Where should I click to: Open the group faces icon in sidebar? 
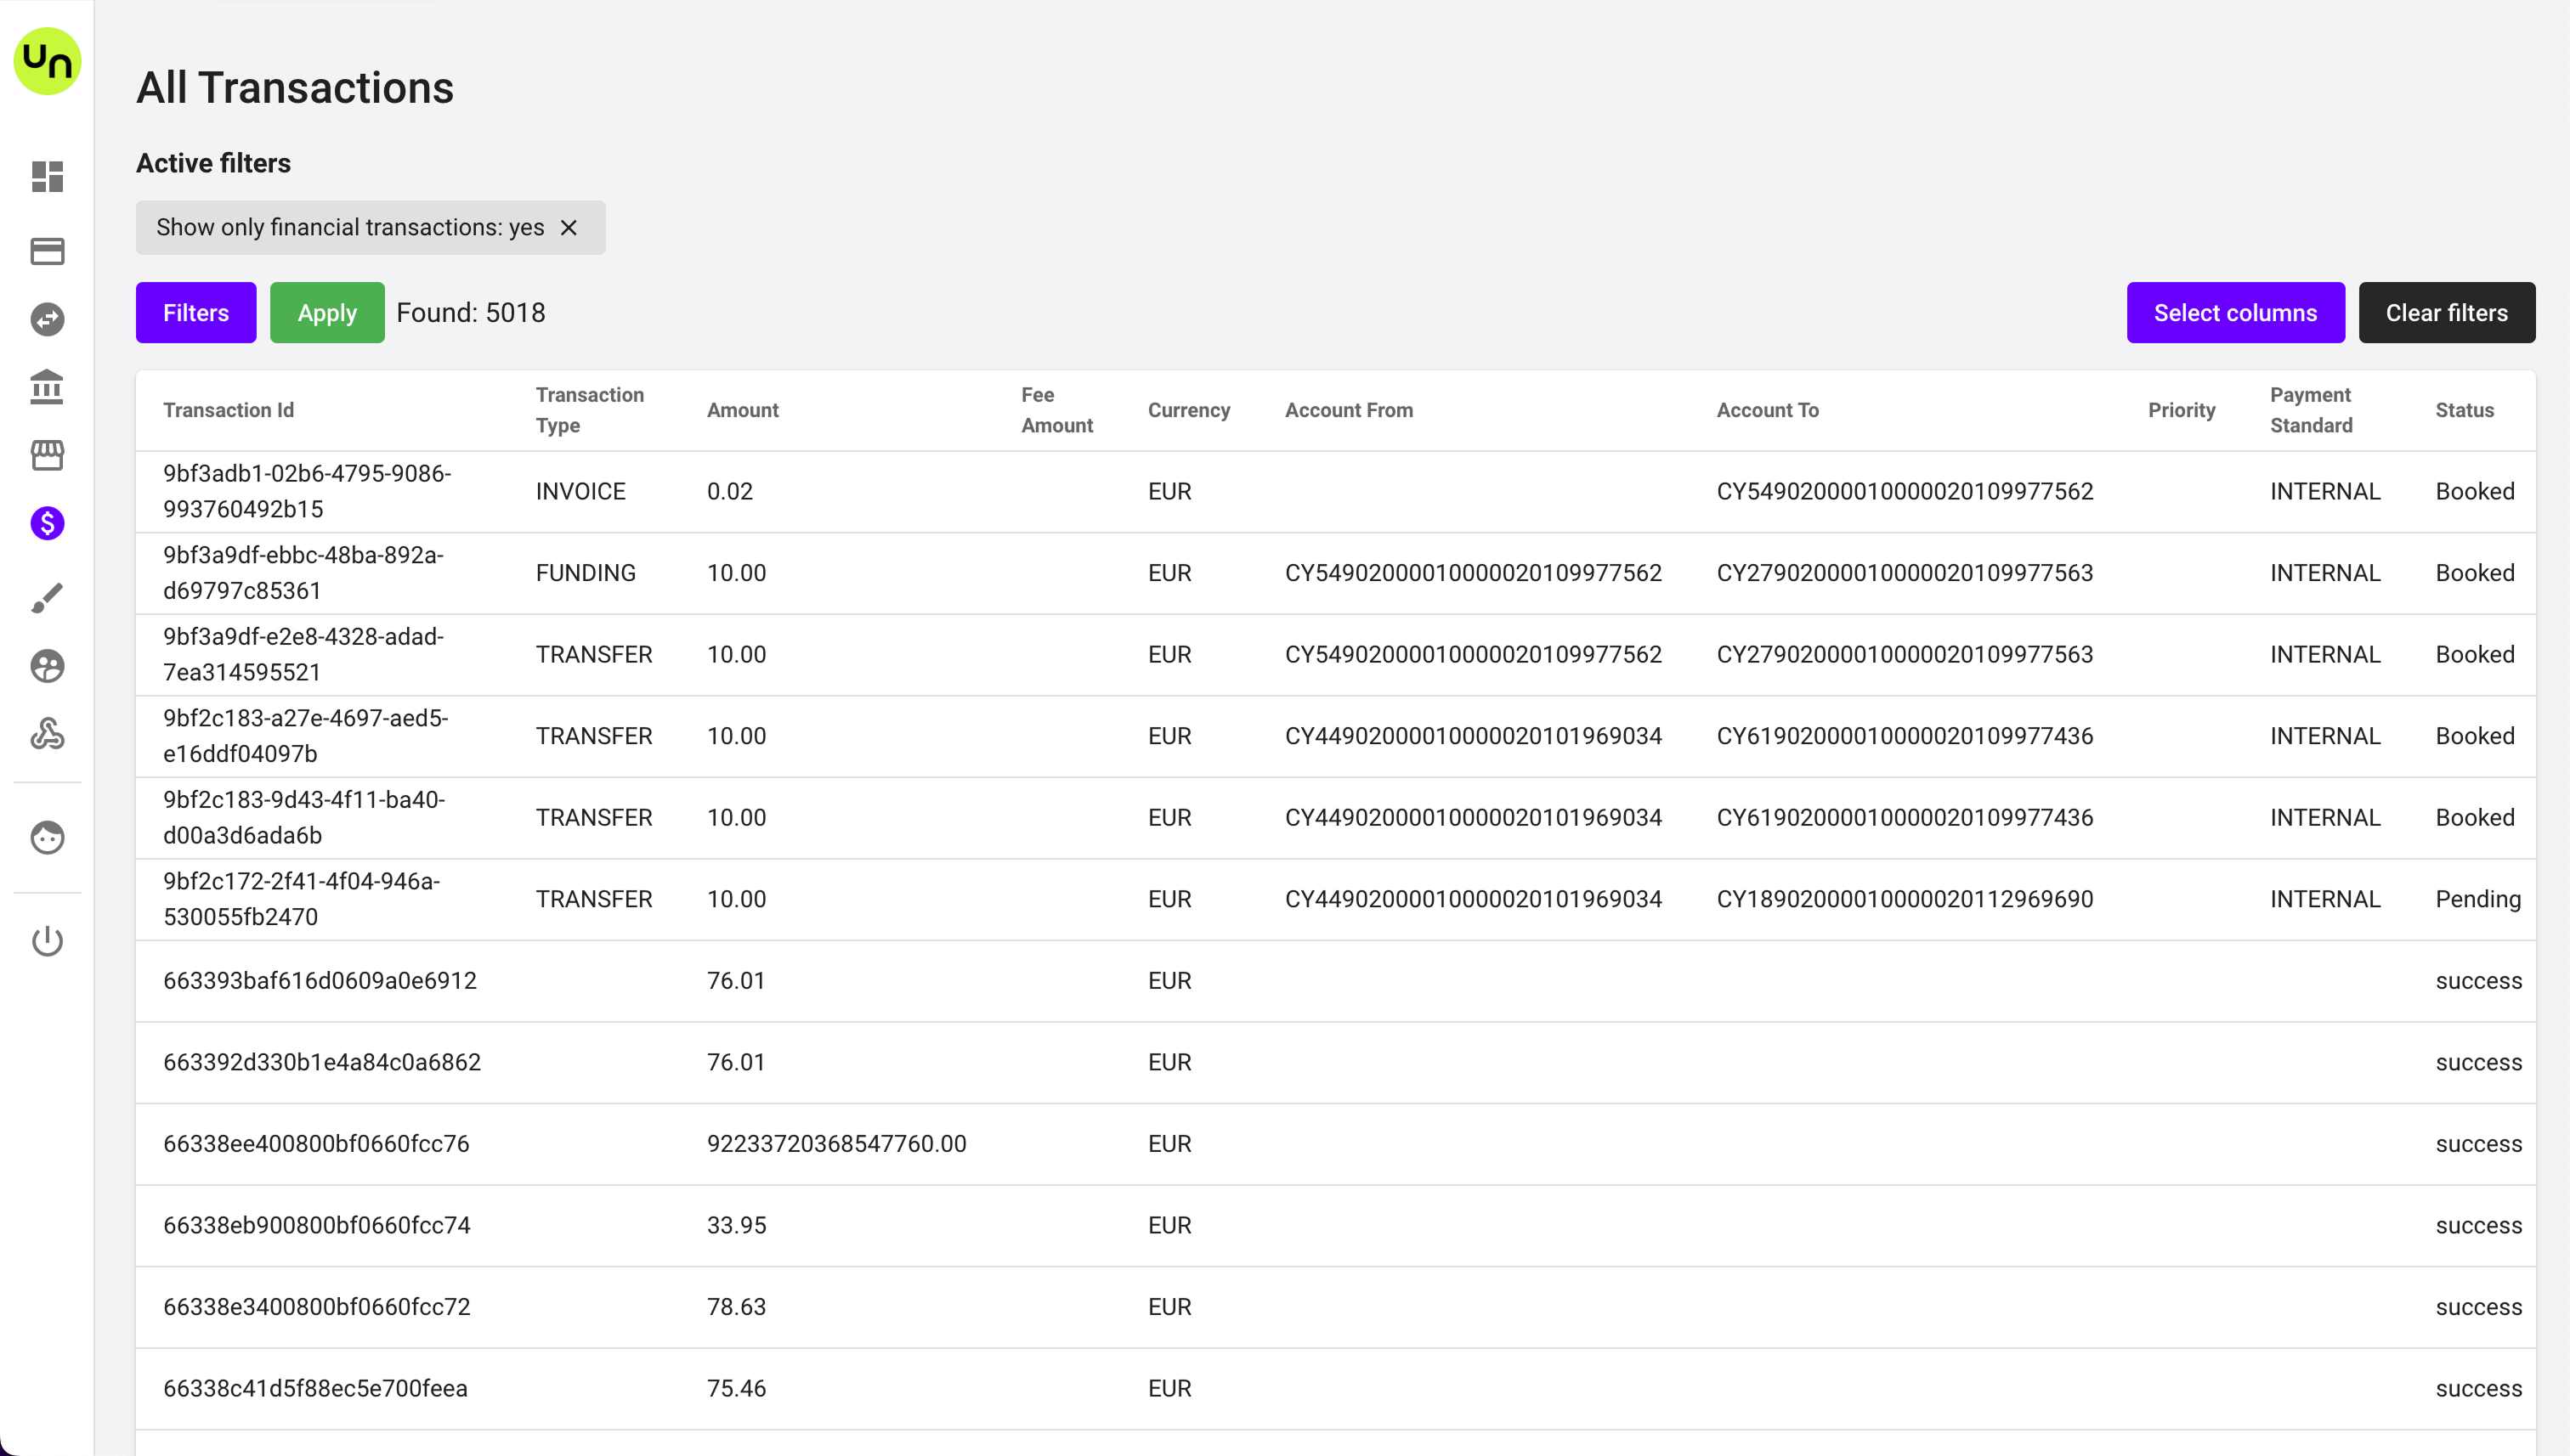tap(47, 666)
